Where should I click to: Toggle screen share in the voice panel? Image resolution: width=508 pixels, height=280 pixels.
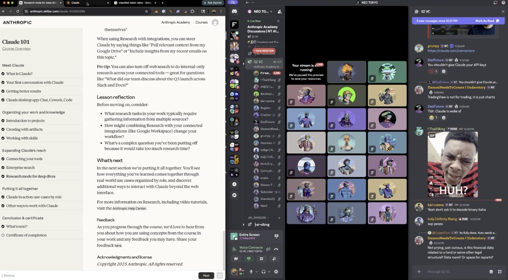tap(249, 259)
